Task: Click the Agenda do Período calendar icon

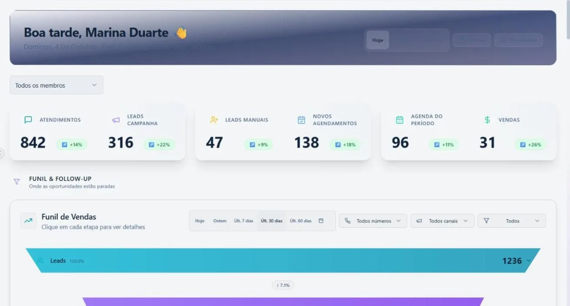Action: [400, 120]
